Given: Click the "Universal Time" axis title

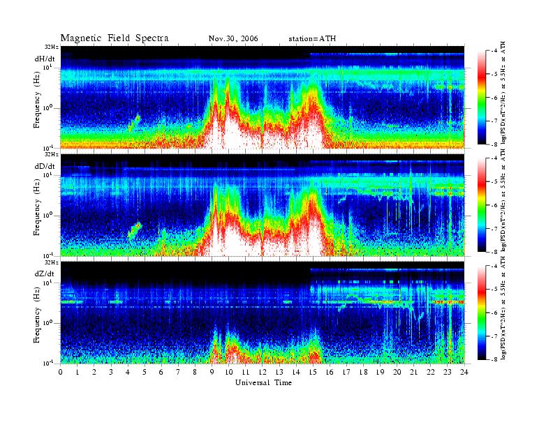Looking at the screenshot, I should tap(263, 382).
